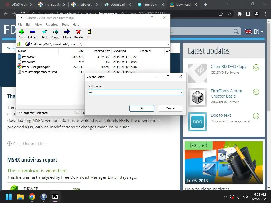Click the CloneBD DVD Copy download arrow
The image size is (271, 203).
256,67
